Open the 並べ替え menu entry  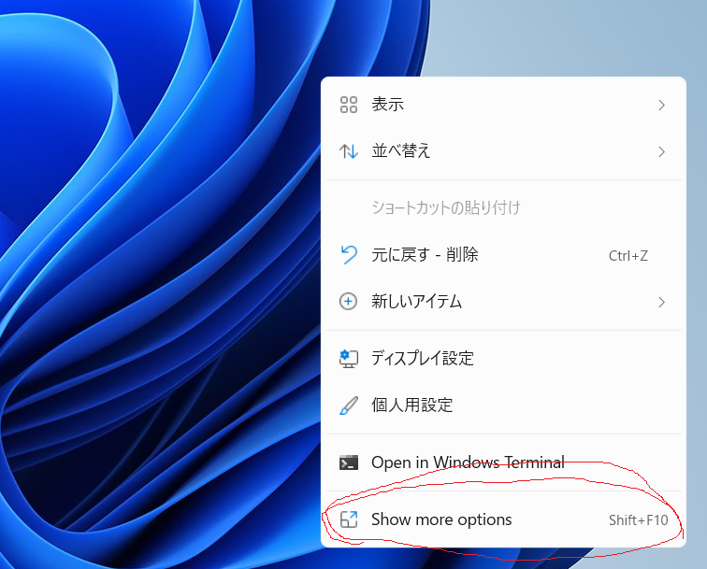click(x=504, y=151)
